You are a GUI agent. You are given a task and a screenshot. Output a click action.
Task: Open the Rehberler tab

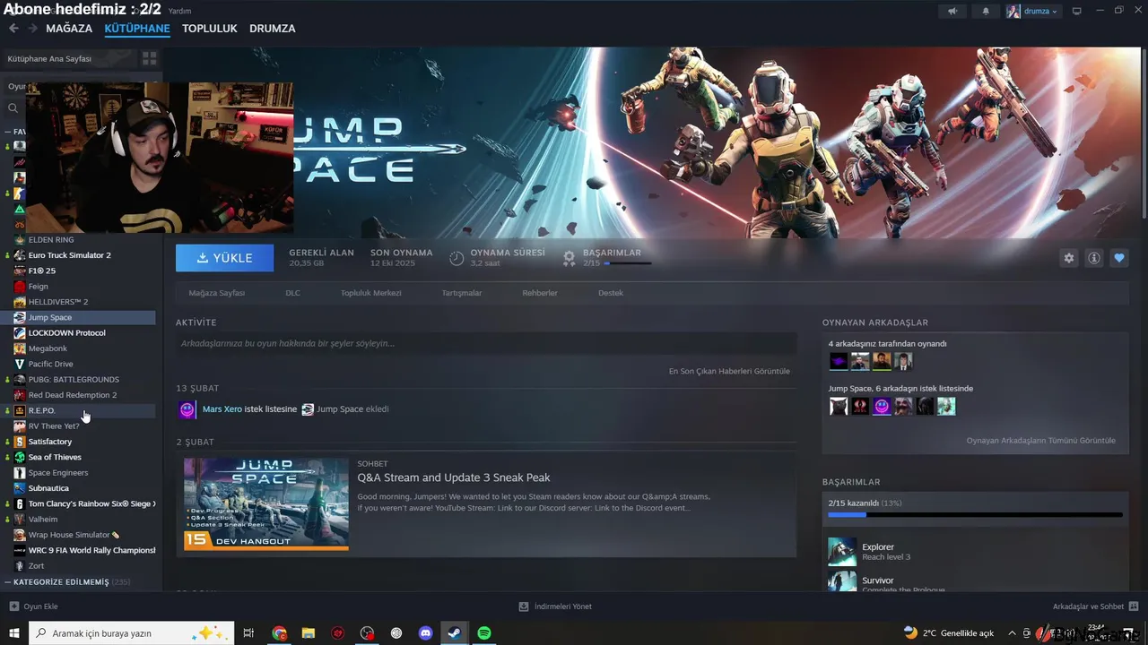point(540,293)
